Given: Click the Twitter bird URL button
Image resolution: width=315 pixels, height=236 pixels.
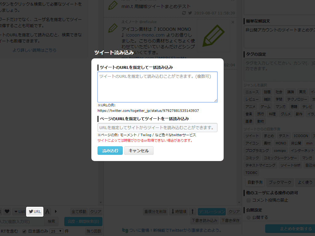Looking at the screenshot, I should pos(35,211).
